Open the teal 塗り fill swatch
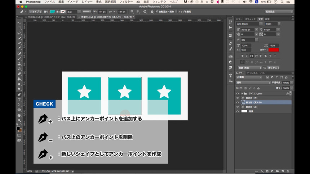 pyautogui.click(x=53, y=12)
